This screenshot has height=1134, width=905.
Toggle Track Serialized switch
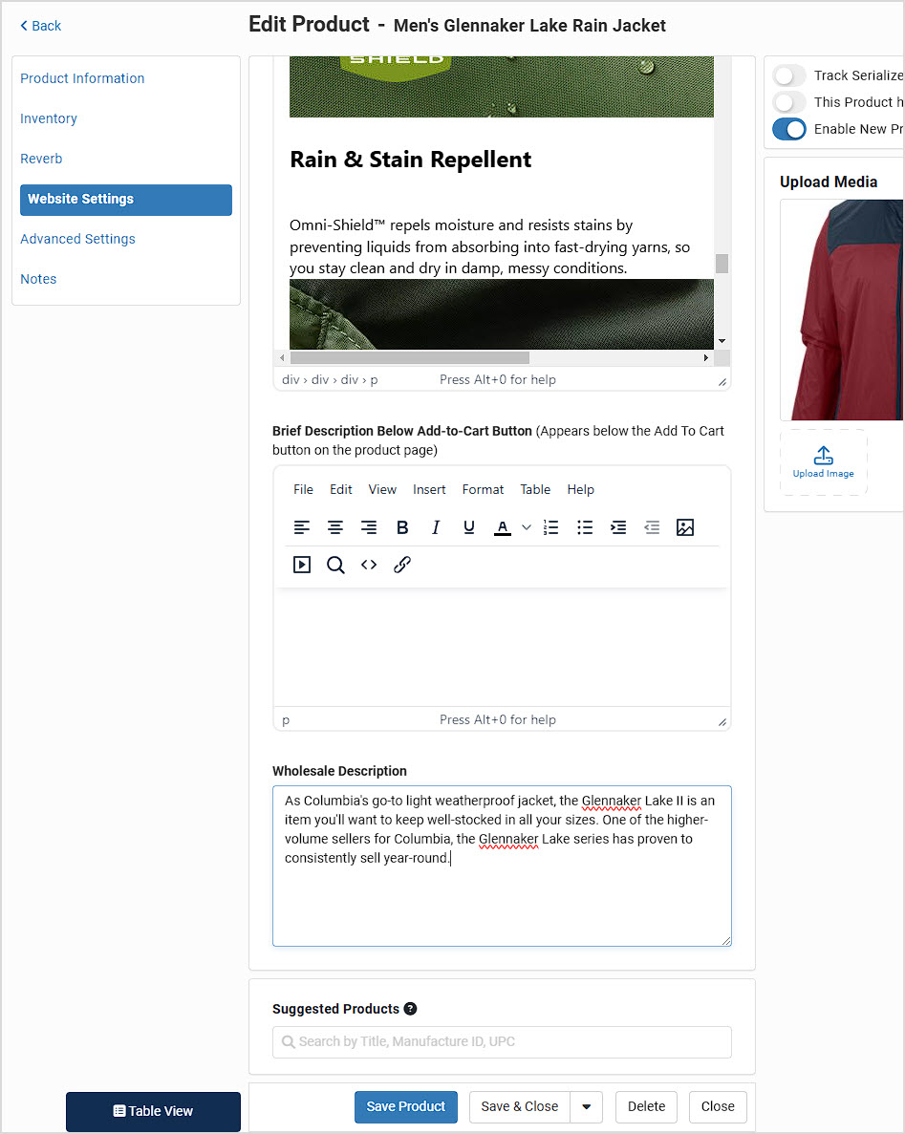click(788, 75)
